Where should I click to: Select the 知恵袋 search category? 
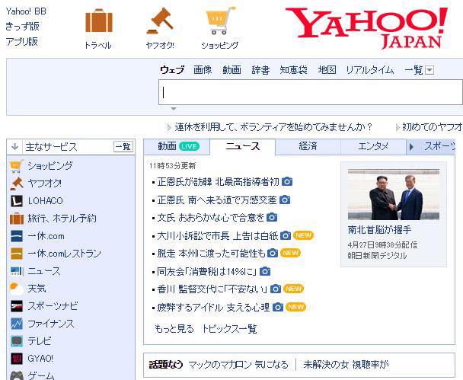click(x=293, y=70)
